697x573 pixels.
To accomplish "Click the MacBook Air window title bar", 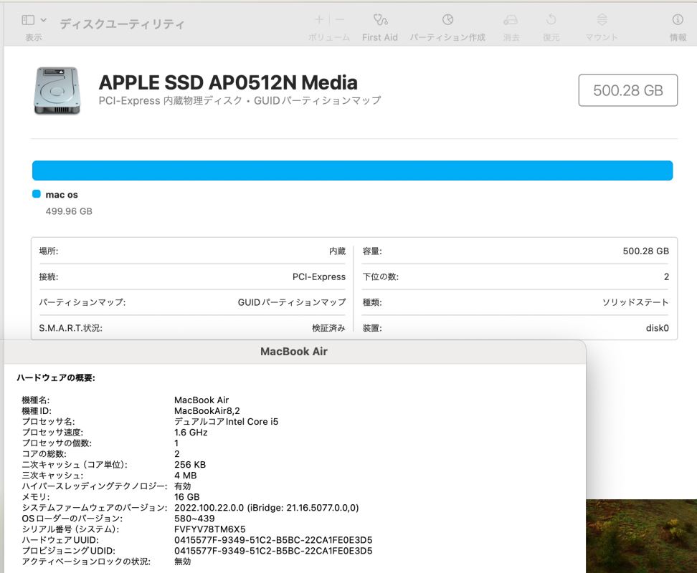I will point(293,352).
